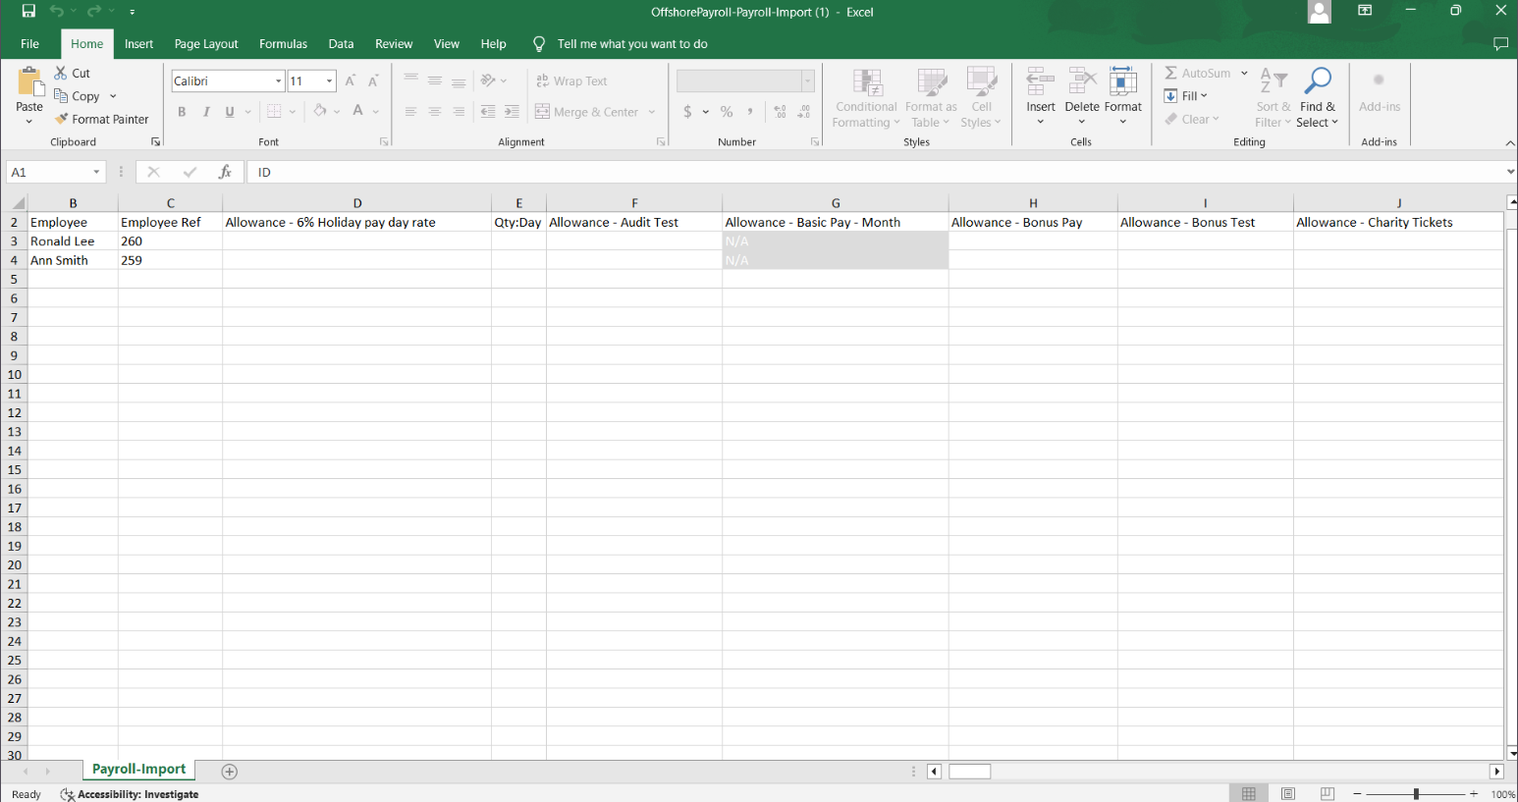
Task: Select the Format Painter tool
Action: [102, 119]
